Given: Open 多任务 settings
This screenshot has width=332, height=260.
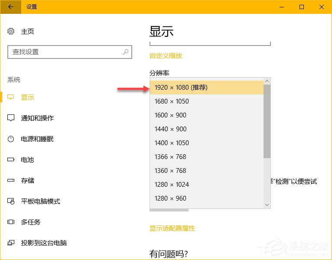Looking at the screenshot, I should [31, 222].
